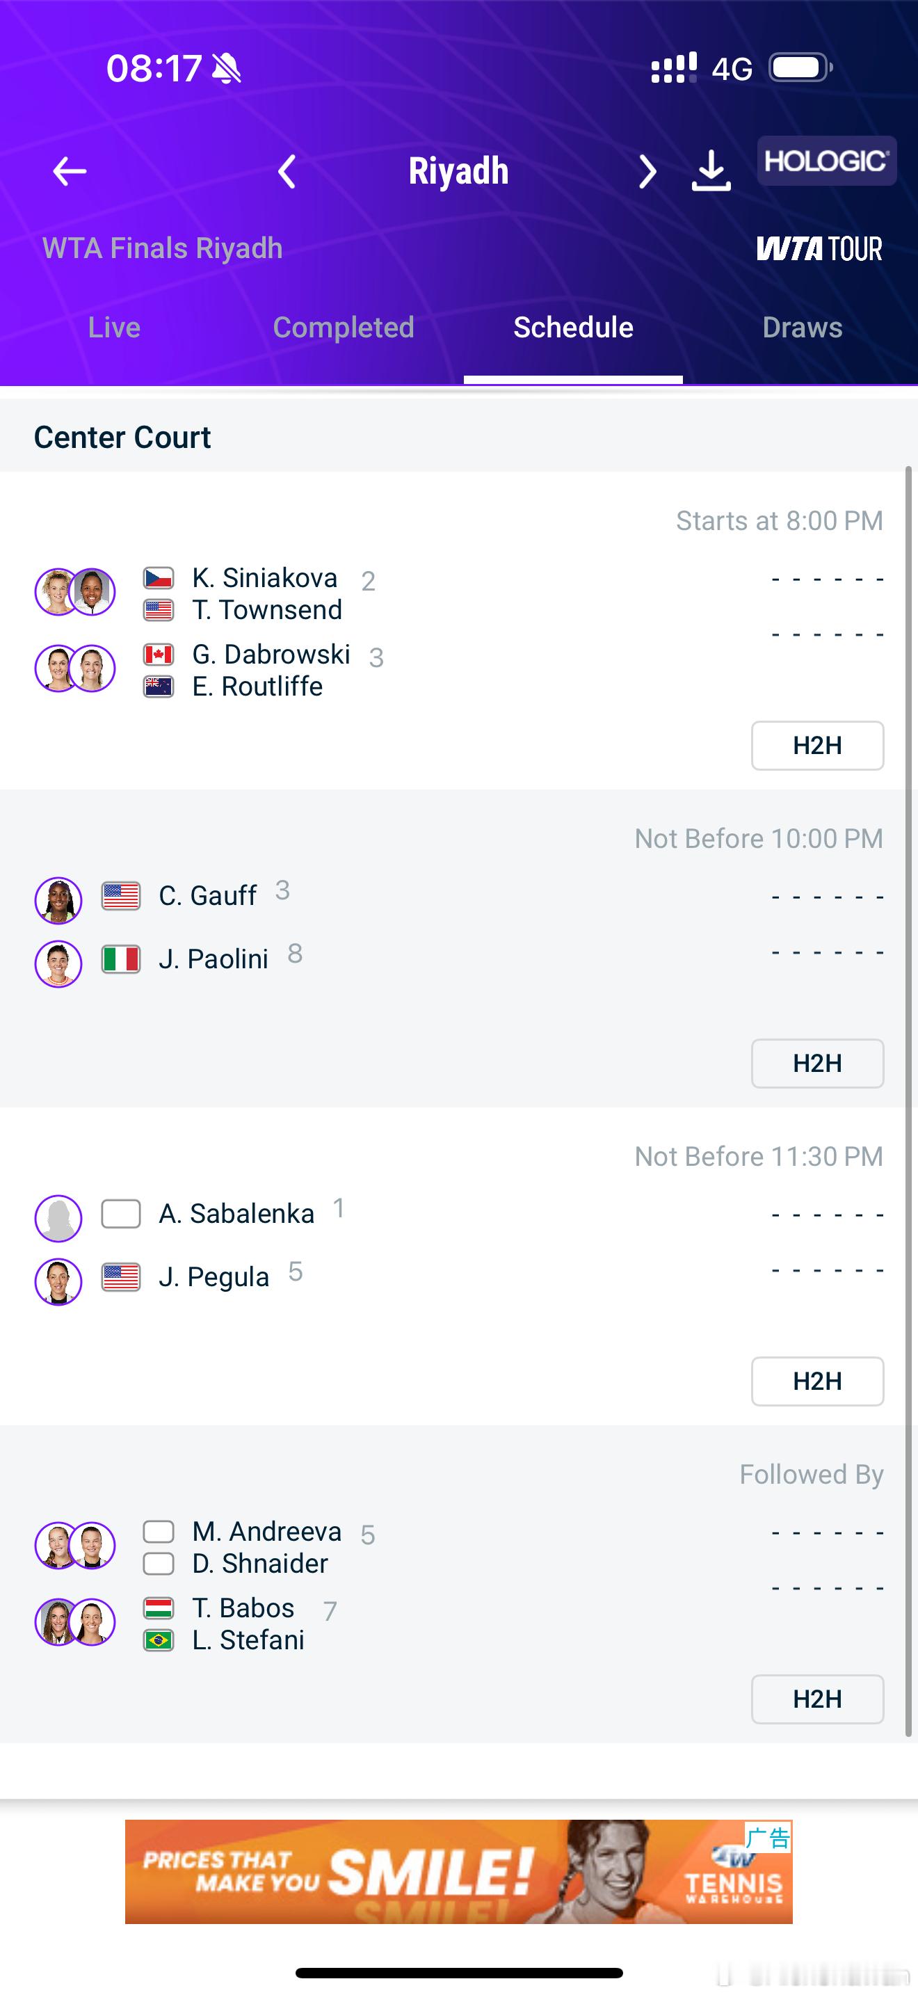The image size is (918, 1995).
Task: Tap A. Sabalenka's placeholder avatar
Action: pyautogui.click(x=59, y=1218)
